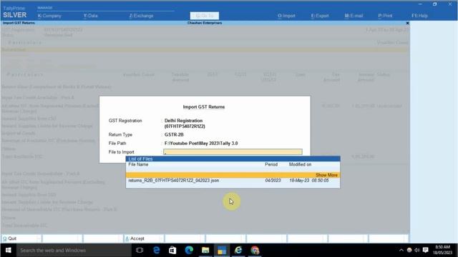Open F1: Help menu
This screenshot has width=458, height=257.
(x=419, y=16)
